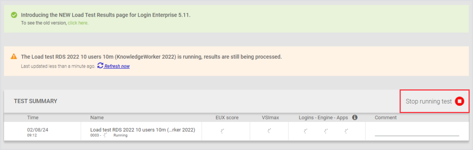Click the Time column header
Screen dimensions: 473x150
click(33, 117)
